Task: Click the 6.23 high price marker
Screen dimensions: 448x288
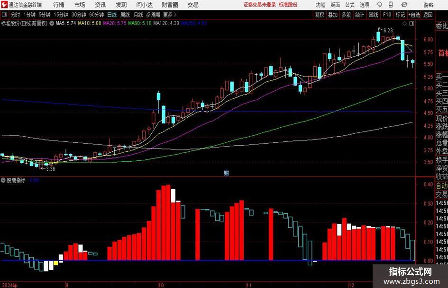Action: pyautogui.click(x=388, y=31)
